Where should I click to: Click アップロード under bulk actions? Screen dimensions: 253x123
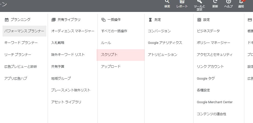(x=111, y=66)
